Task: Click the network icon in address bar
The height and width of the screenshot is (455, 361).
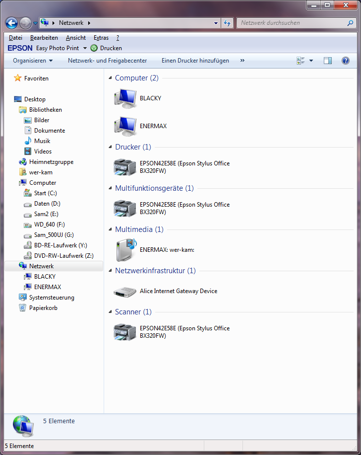Action: pyautogui.click(x=45, y=23)
